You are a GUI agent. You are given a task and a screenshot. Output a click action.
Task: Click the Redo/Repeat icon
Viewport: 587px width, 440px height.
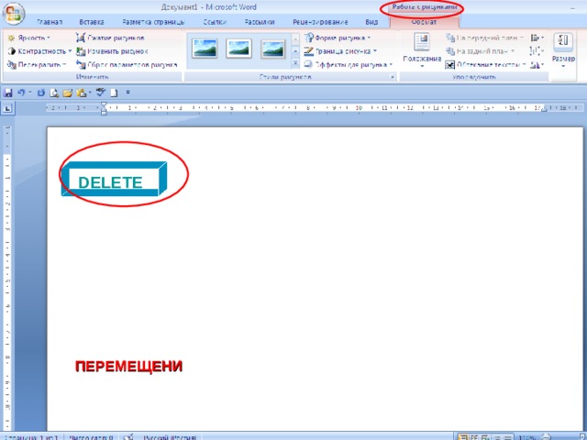(40, 93)
